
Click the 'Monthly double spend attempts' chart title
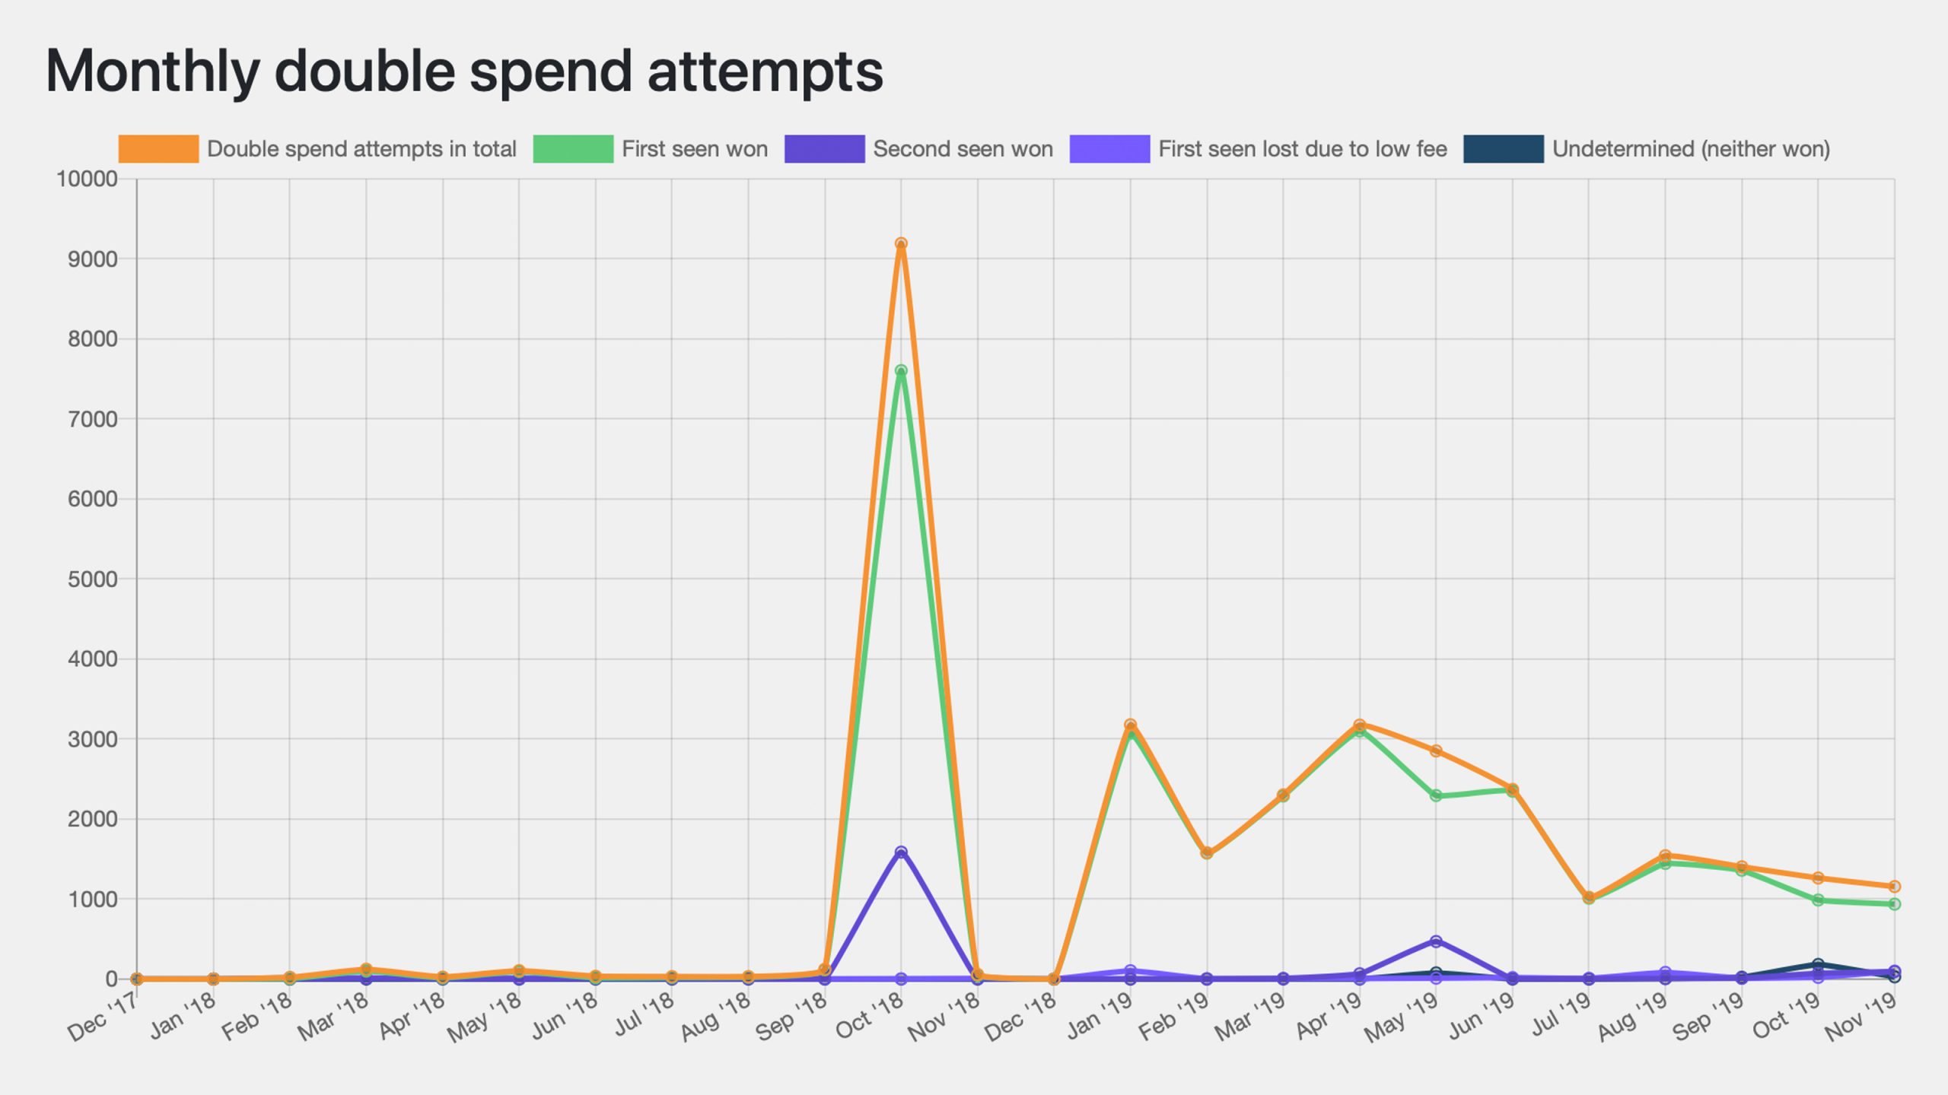coord(464,71)
